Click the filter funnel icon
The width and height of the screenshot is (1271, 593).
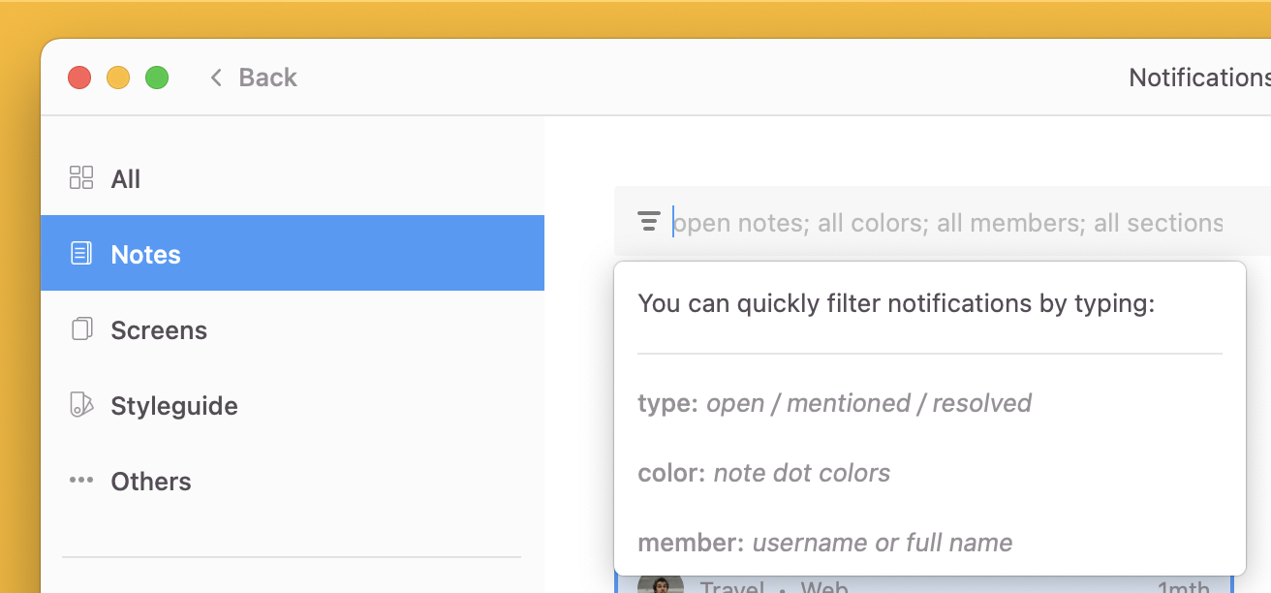(x=649, y=223)
